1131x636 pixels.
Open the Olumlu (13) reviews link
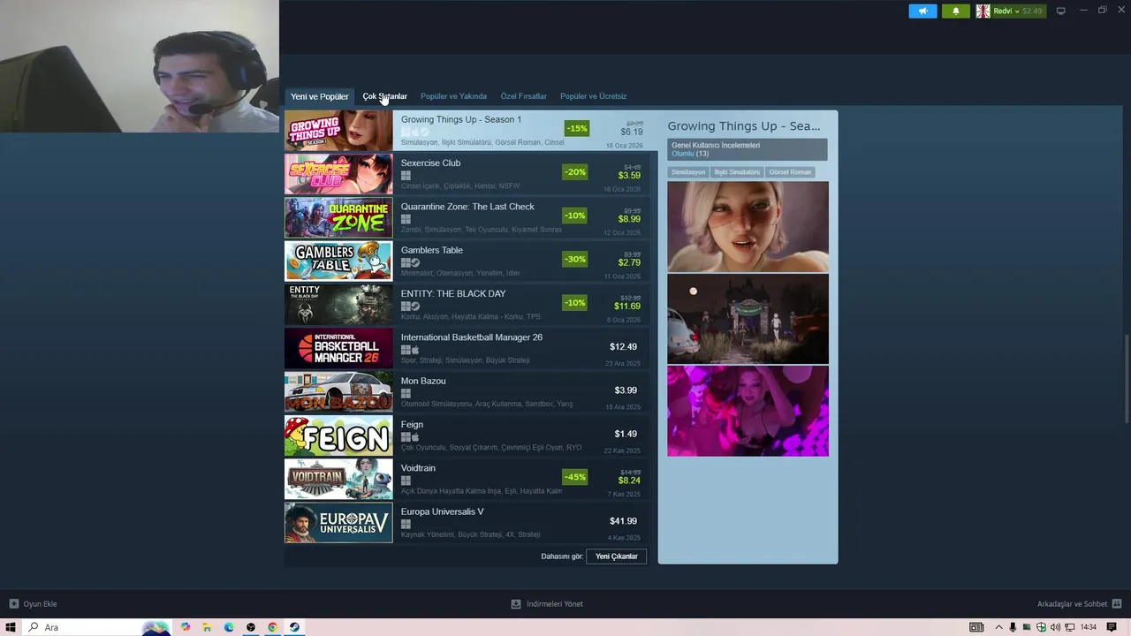(x=690, y=154)
